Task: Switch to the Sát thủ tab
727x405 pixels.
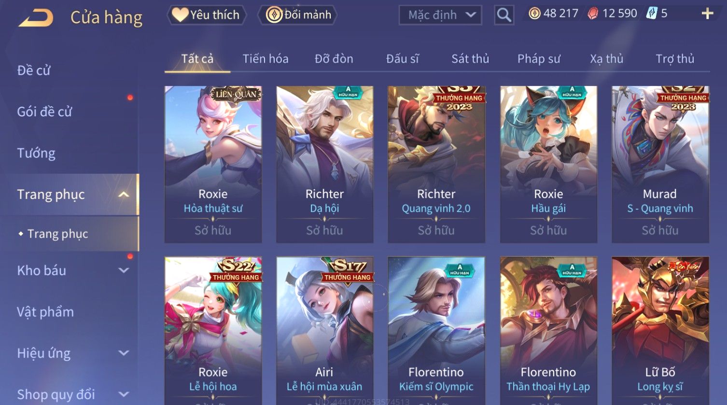Action: pos(470,59)
